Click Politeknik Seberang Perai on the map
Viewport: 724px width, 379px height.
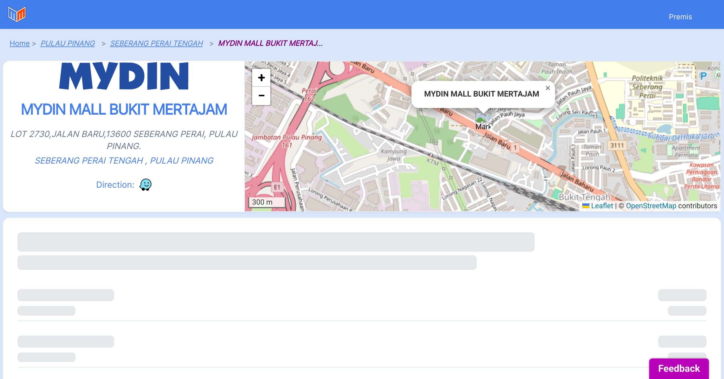(647, 87)
